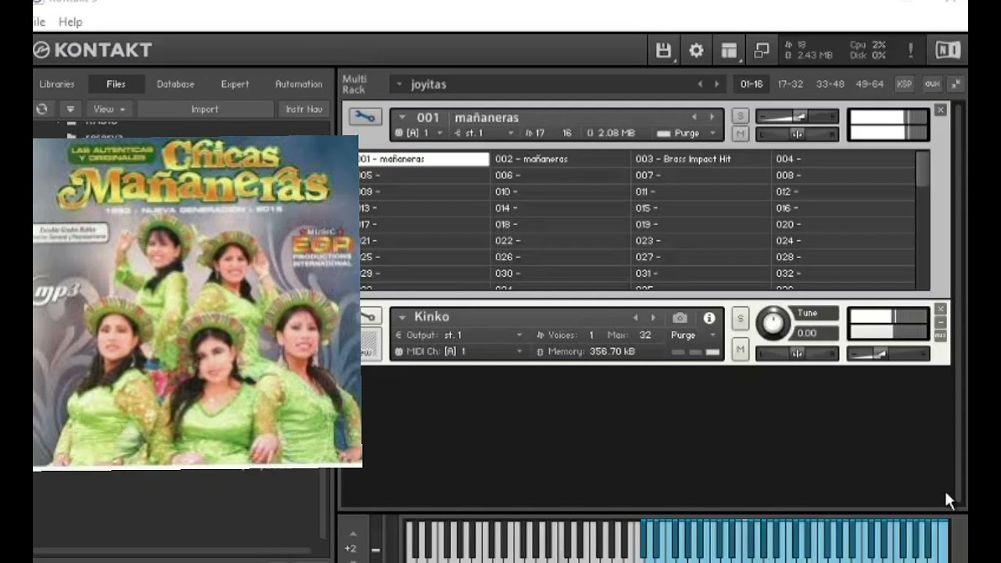Open Kontakt options gear icon
Image resolution: width=1001 pixels, height=563 pixels.
tap(696, 51)
